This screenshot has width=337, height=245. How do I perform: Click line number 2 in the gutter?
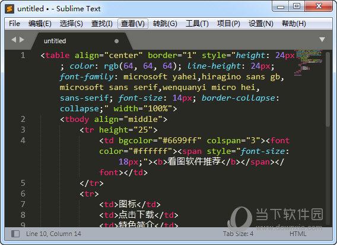pyautogui.click(x=23, y=119)
